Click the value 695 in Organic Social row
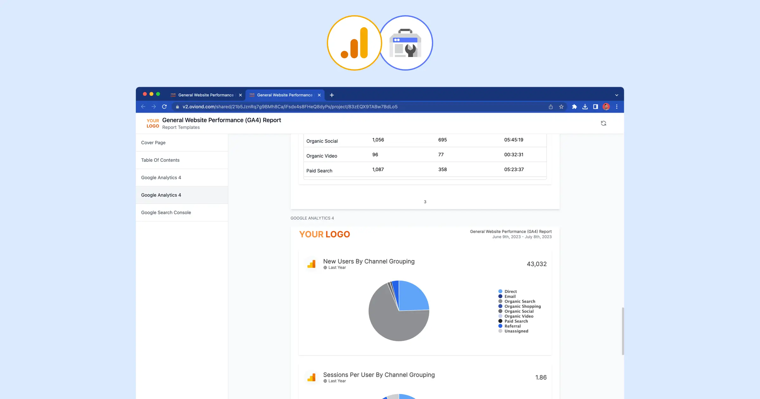 (x=442, y=140)
